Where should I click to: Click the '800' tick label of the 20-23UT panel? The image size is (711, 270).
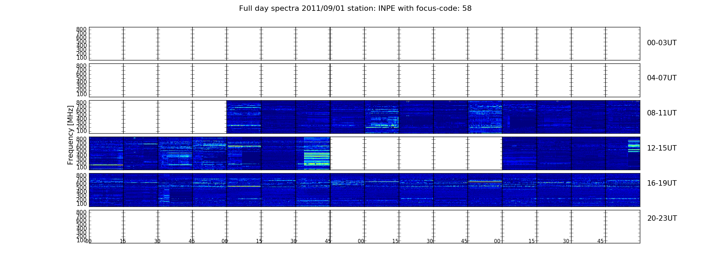81,212
